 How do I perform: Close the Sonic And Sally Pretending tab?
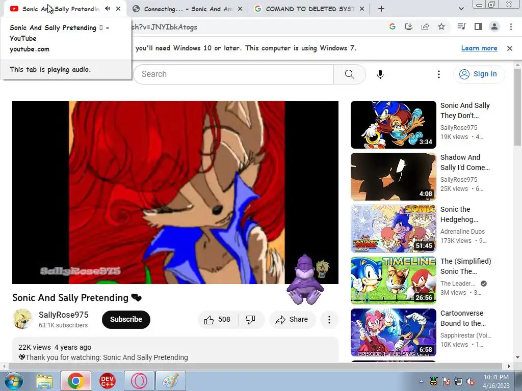click(x=118, y=9)
